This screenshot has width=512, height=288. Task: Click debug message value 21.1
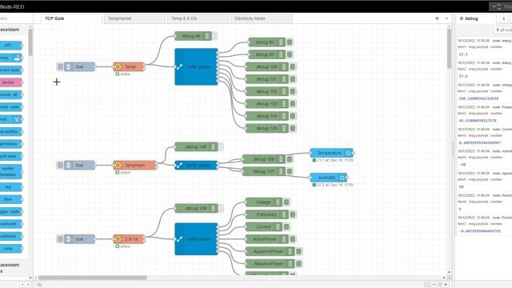click(x=463, y=54)
